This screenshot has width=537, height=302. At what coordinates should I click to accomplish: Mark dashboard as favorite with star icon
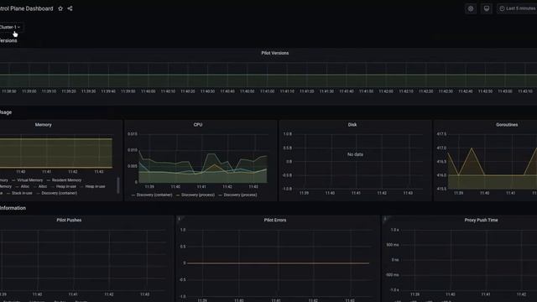pyautogui.click(x=60, y=8)
